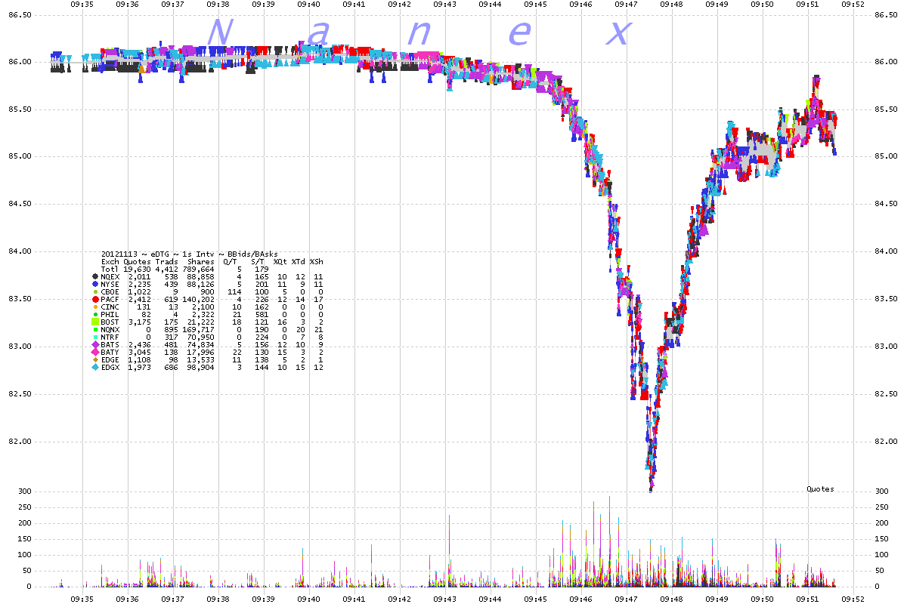Click '09:35' on the top time axis

click(82, 4)
